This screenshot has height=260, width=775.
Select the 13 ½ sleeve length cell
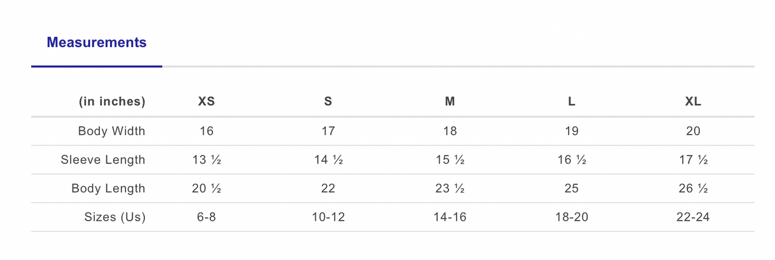[206, 160]
